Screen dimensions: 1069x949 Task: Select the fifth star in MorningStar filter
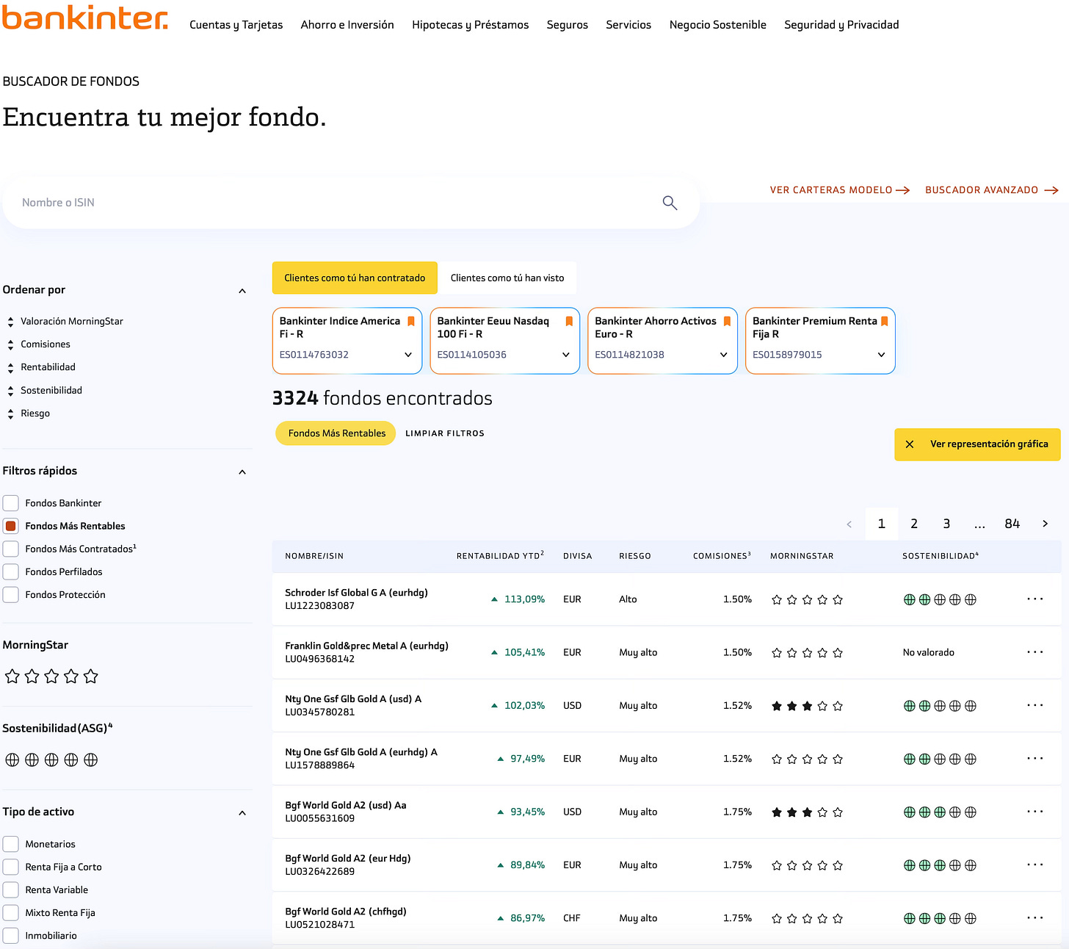tap(91, 676)
